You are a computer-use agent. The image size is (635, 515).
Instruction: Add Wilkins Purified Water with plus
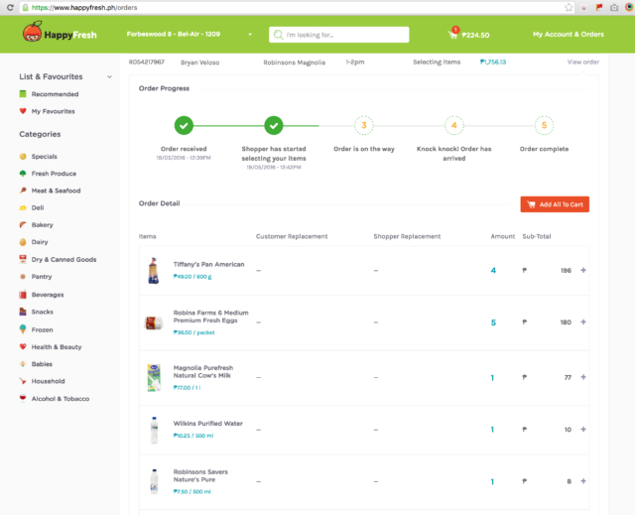(583, 429)
